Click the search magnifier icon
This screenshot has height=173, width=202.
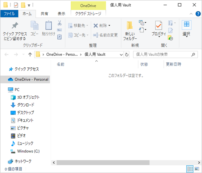click(x=193, y=55)
